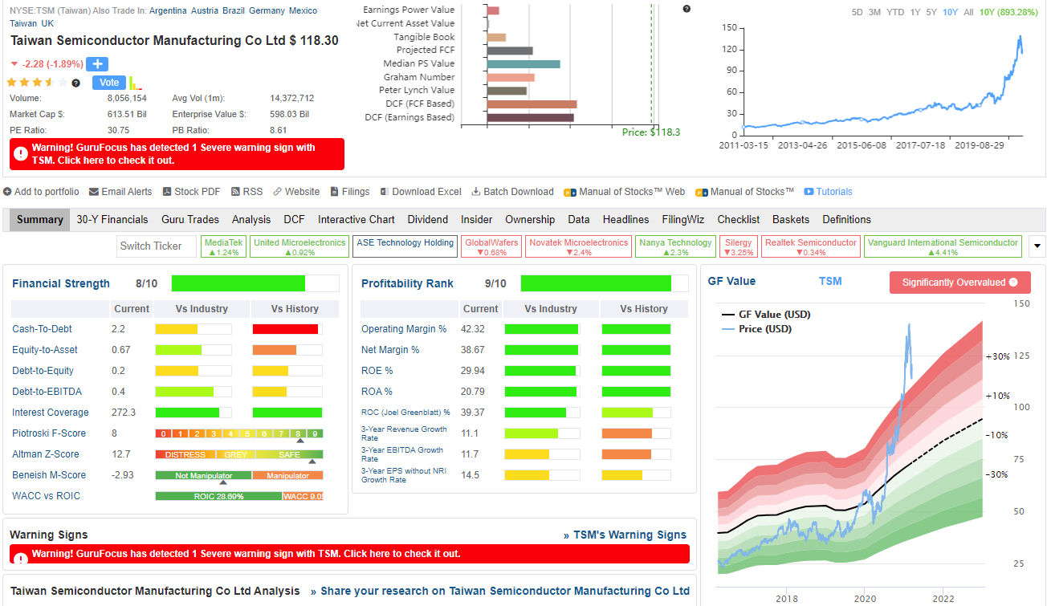1047x606 pixels.
Task: Click the MediaTek competitor ticker
Action: (x=224, y=246)
